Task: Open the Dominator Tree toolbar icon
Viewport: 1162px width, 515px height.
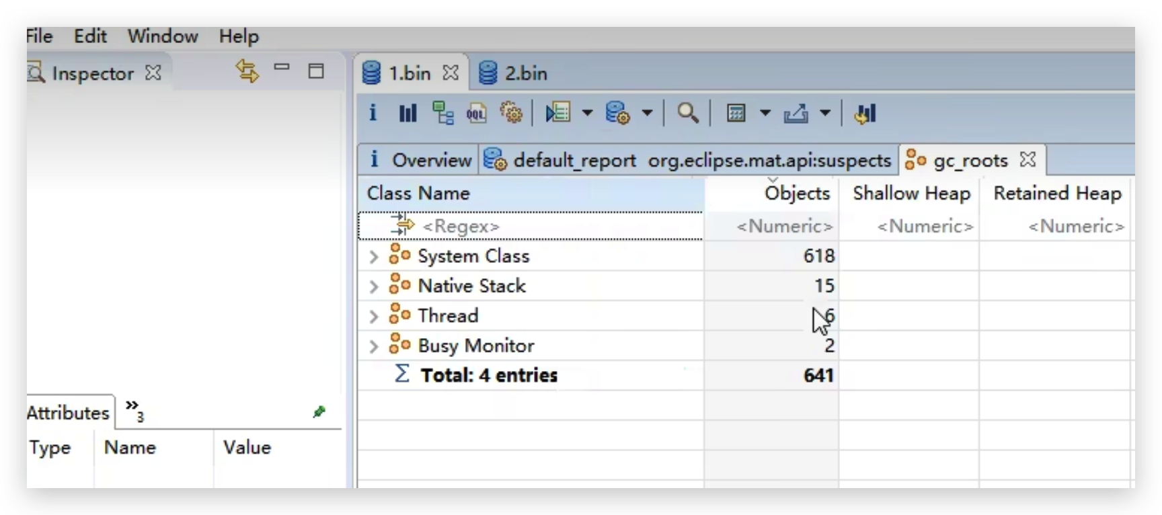Action: (442, 113)
